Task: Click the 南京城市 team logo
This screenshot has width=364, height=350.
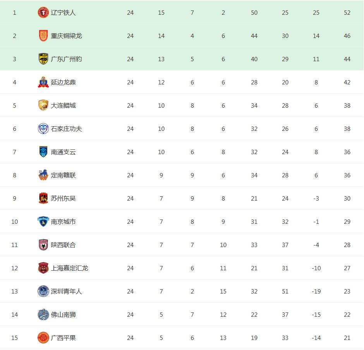Action: click(43, 222)
